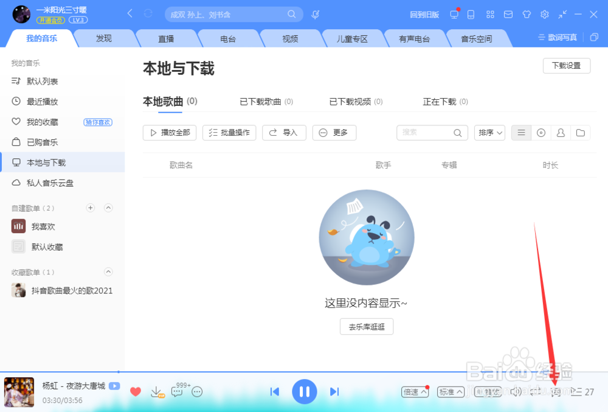Image resolution: width=608 pixels, height=412 pixels.
Task: Open the settings gear icon
Action: (544, 15)
